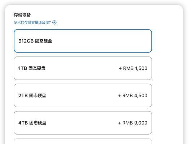Image resolution: width=188 pixels, height=144 pixels.
Task: Click blank space inside 4TB card between label and price
Action: pos(82,123)
